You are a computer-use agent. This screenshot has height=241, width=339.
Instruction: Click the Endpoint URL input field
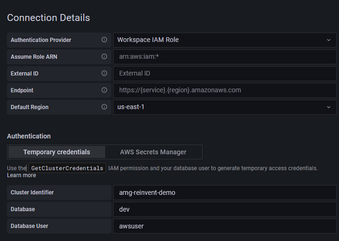click(224, 90)
